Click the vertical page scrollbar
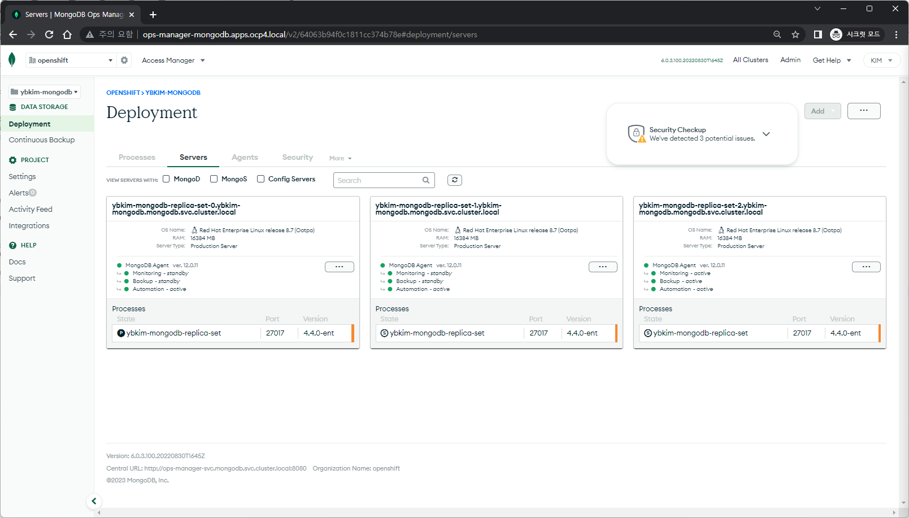The height and width of the screenshot is (518, 909). [903, 291]
